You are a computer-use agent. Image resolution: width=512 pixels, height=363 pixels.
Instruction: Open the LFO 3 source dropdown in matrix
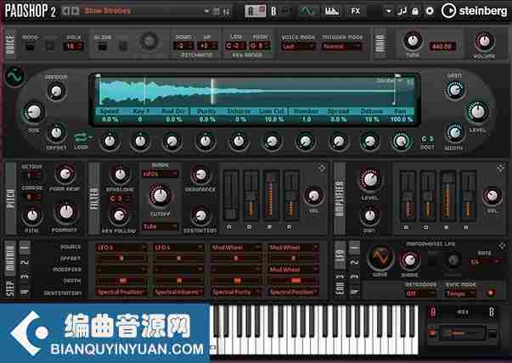(x=121, y=248)
